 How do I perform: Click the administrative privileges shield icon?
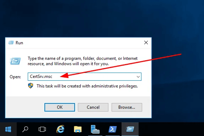point(31,86)
